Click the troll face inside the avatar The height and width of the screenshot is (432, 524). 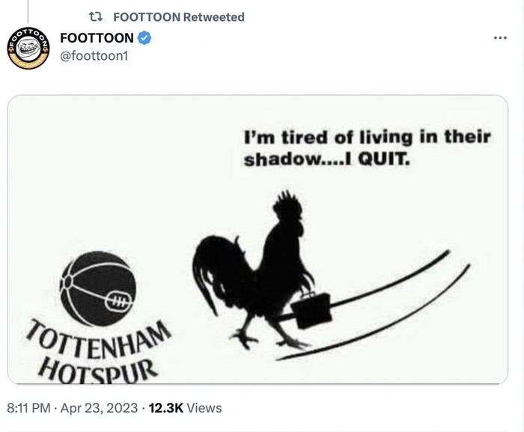click(30, 52)
